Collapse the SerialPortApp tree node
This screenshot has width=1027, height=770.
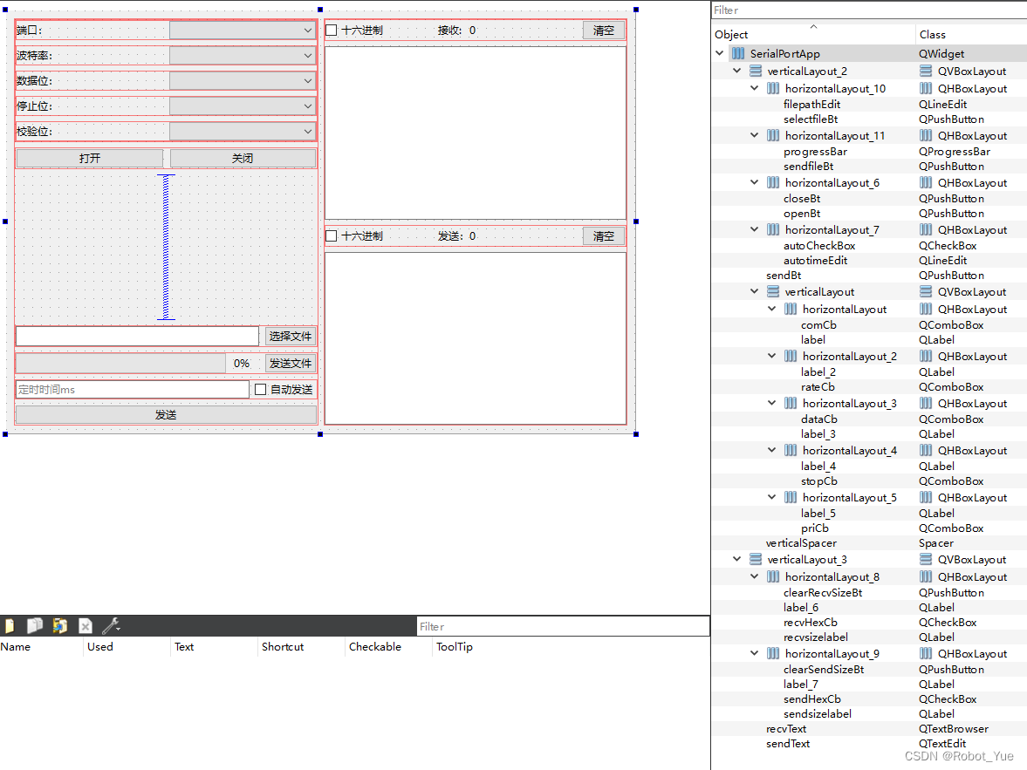(720, 53)
